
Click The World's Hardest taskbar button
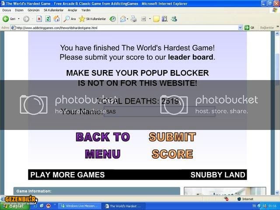123,206
